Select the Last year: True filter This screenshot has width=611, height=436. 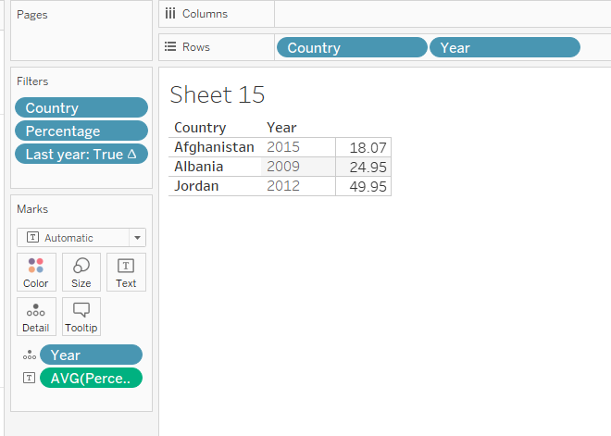tap(81, 155)
